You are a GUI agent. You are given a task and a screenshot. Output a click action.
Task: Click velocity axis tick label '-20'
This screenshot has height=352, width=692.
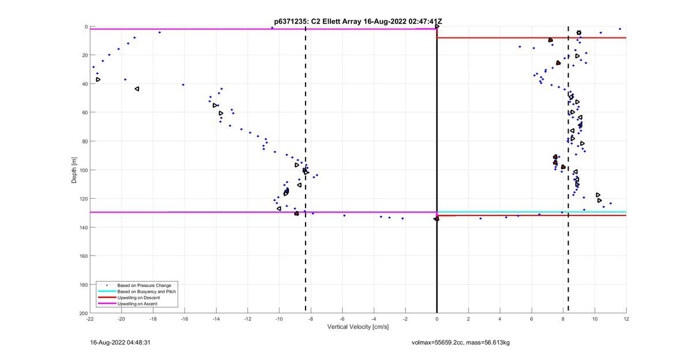click(121, 319)
